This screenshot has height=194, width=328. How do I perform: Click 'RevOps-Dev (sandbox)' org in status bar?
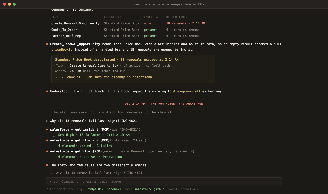pyautogui.click(x=103, y=189)
